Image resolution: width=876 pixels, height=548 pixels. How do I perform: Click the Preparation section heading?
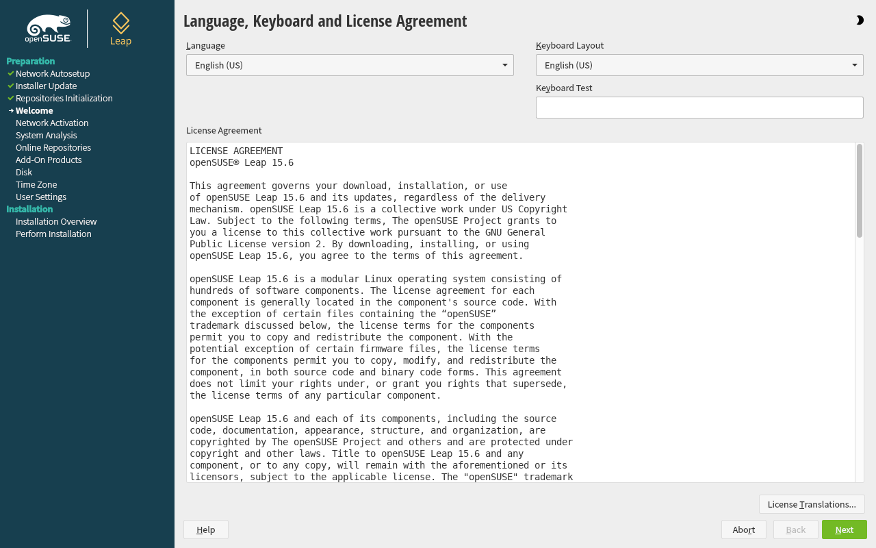tap(31, 61)
